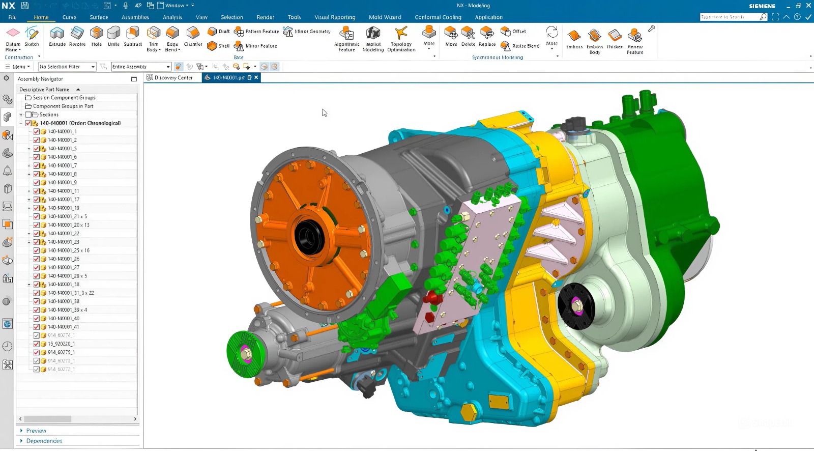Open the Menu button
Screen dimensions: 814x451
coord(18,67)
